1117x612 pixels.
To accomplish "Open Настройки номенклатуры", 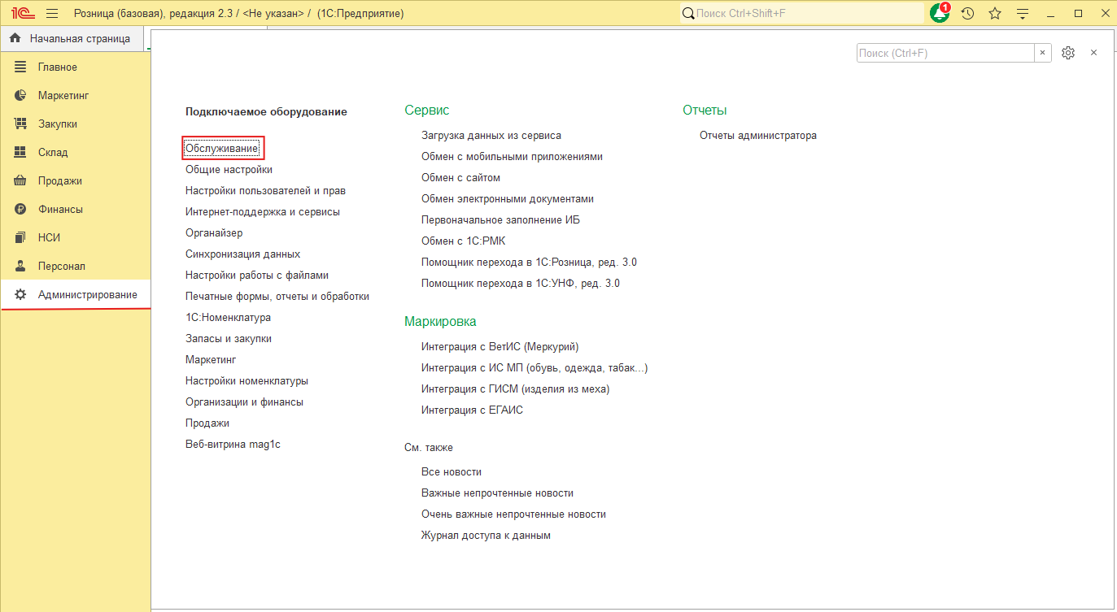I will 247,381.
